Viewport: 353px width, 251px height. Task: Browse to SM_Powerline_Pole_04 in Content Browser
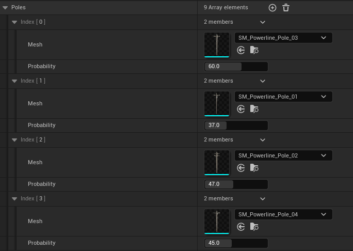(x=254, y=227)
